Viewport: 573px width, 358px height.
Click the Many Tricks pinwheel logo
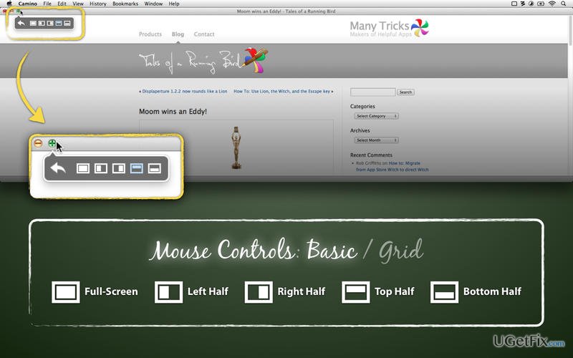click(420, 28)
